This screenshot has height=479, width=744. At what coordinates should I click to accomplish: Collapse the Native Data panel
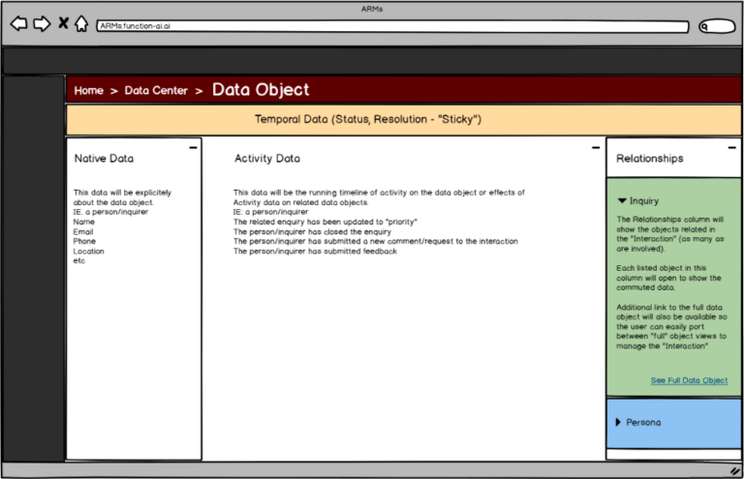[x=193, y=147]
